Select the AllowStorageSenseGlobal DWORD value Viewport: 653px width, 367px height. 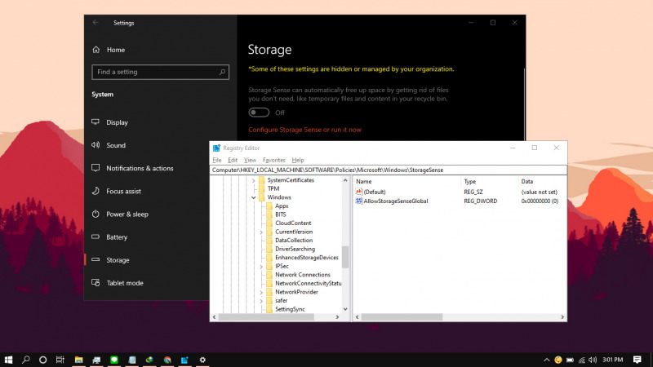tap(396, 201)
